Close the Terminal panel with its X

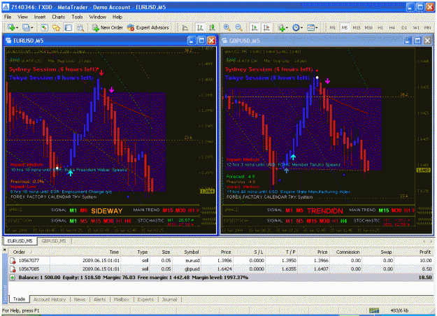tap(4, 250)
